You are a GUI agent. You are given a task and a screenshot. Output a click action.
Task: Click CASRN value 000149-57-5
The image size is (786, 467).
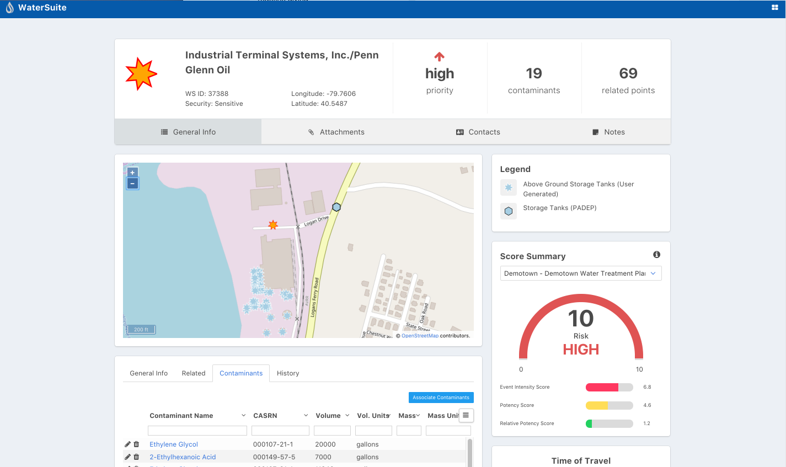point(274,457)
